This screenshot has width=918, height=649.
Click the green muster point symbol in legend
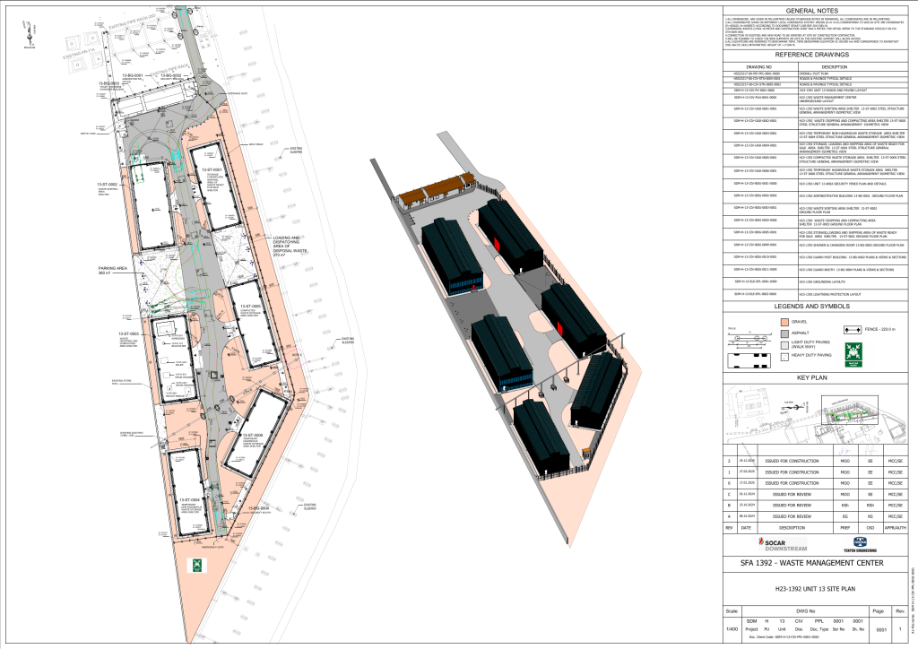[x=854, y=355]
